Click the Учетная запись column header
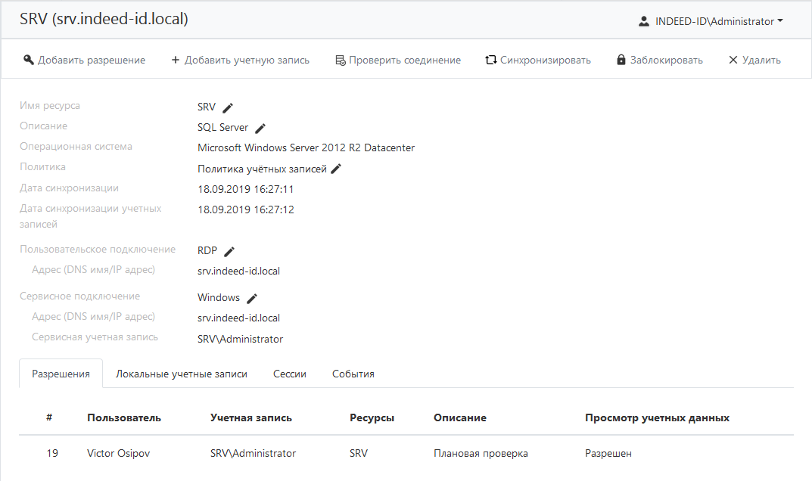The image size is (812, 481). point(250,417)
